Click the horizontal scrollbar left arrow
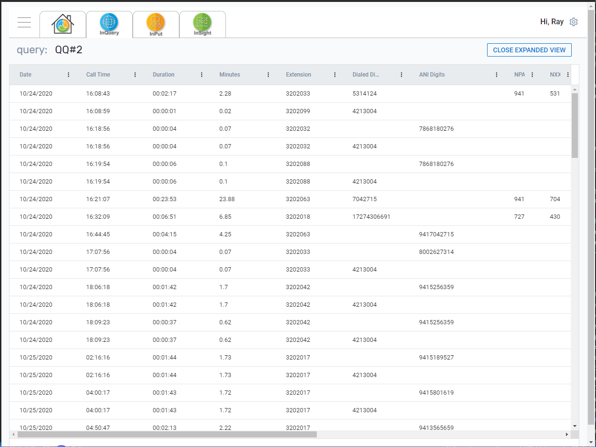The height and width of the screenshot is (447, 596). click(13, 435)
